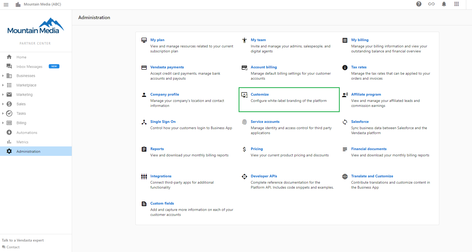Click the Administration page heading
This screenshot has height=252, width=472.
[x=94, y=18]
